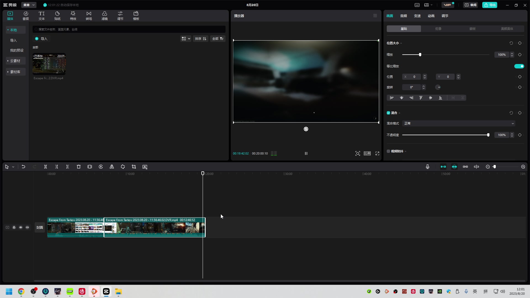Click the fullscreen preview icon

click(377, 153)
